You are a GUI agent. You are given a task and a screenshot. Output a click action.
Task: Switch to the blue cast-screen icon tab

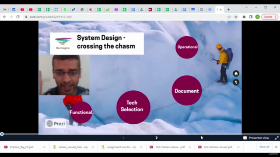click(193, 10)
